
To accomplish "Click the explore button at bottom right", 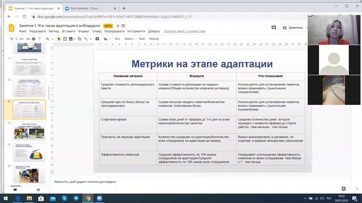I will pyautogui.click(x=343, y=189).
